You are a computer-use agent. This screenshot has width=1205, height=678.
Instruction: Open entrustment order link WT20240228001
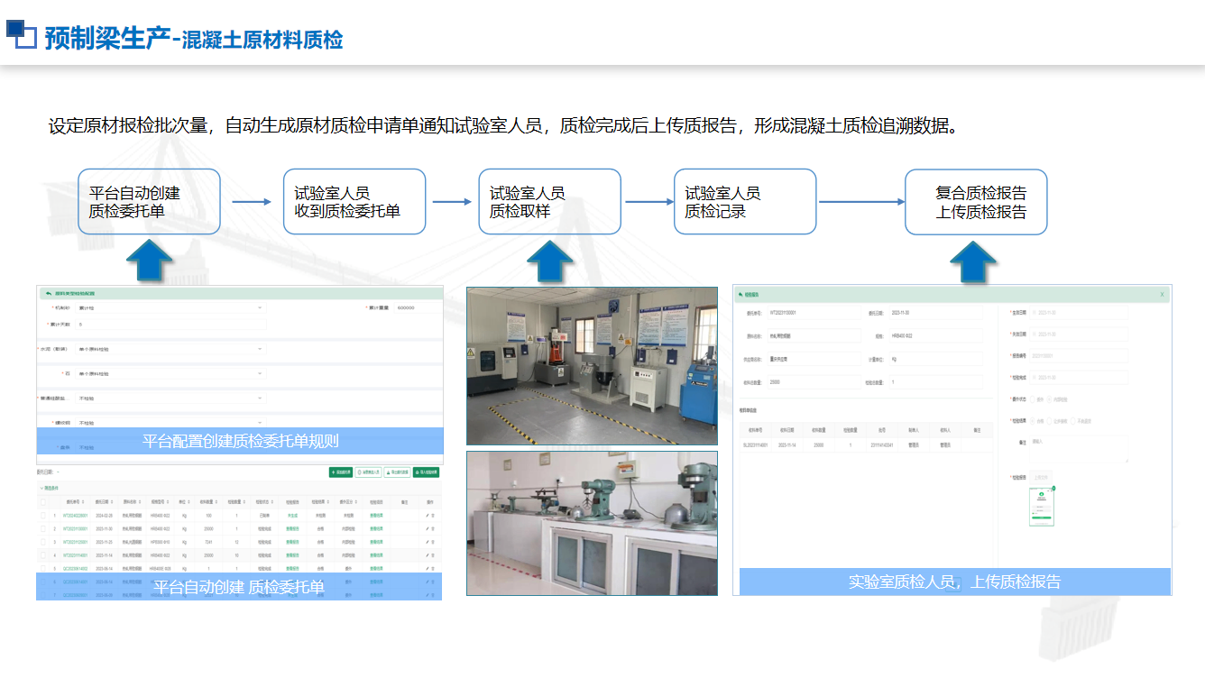(76, 516)
